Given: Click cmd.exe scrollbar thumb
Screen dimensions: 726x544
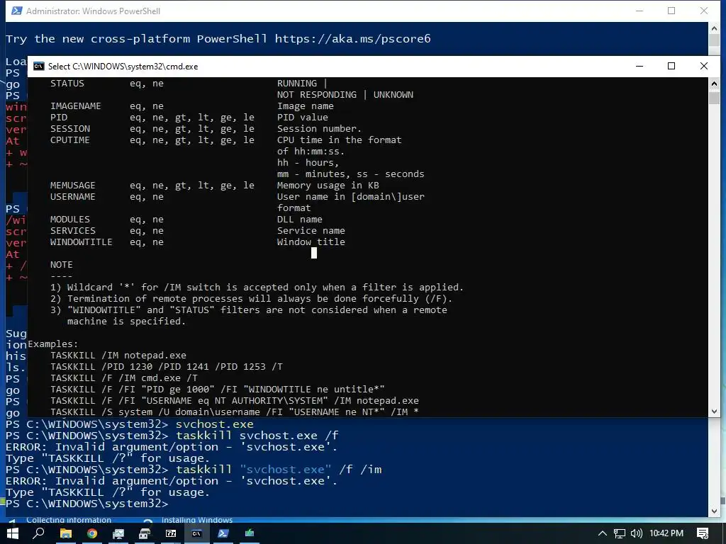Looking at the screenshot, I should tap(714, 98).
